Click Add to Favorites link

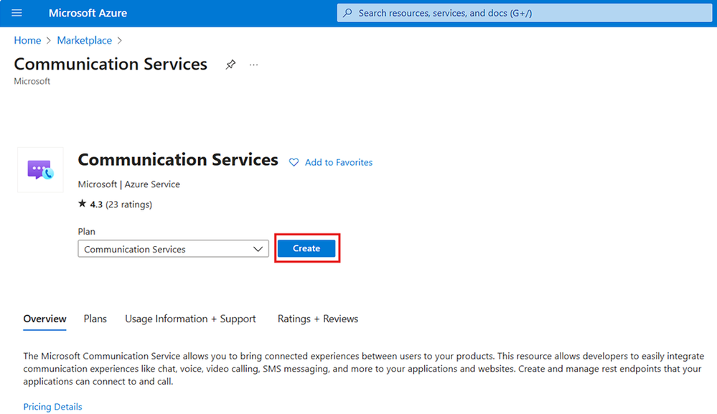(338, 162)
